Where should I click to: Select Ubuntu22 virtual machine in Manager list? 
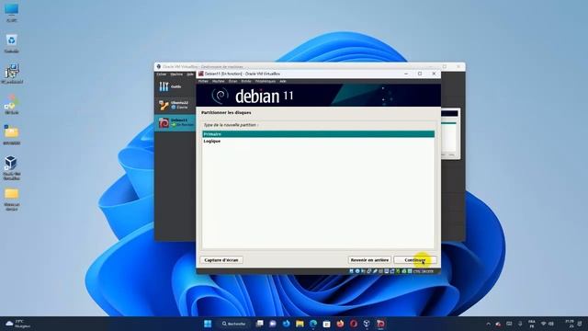pos(175,105)
